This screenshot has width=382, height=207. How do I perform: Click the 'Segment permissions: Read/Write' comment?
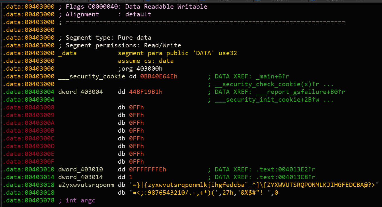(120, 45)
